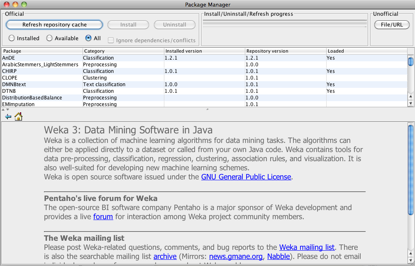Click the DTNB Loaded Yes cell
Image resolution: width=415 pixels, height=266 pixels.
367,91
